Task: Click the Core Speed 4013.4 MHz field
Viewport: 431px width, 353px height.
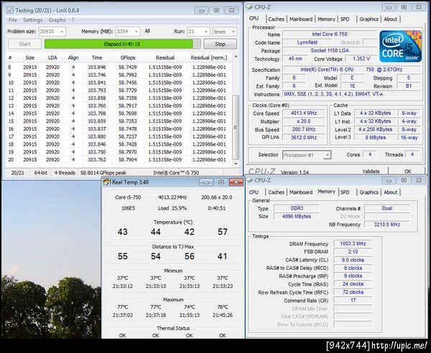Action: coord(304,113)
